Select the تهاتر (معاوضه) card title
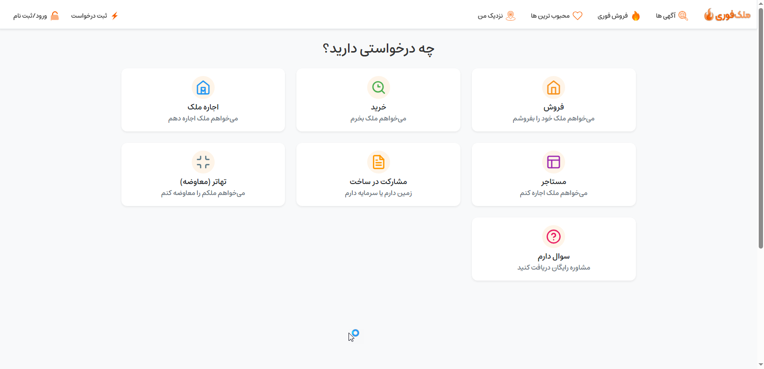 [x=203, y=182]
